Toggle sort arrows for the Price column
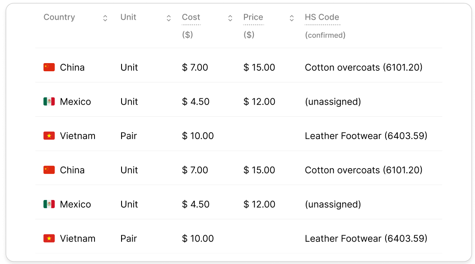This screenshot has height=264, width=475. [292, 18]
